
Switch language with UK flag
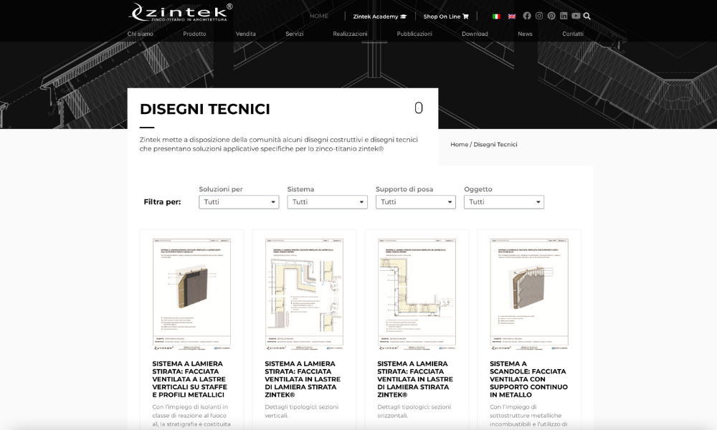click(512, 16)
